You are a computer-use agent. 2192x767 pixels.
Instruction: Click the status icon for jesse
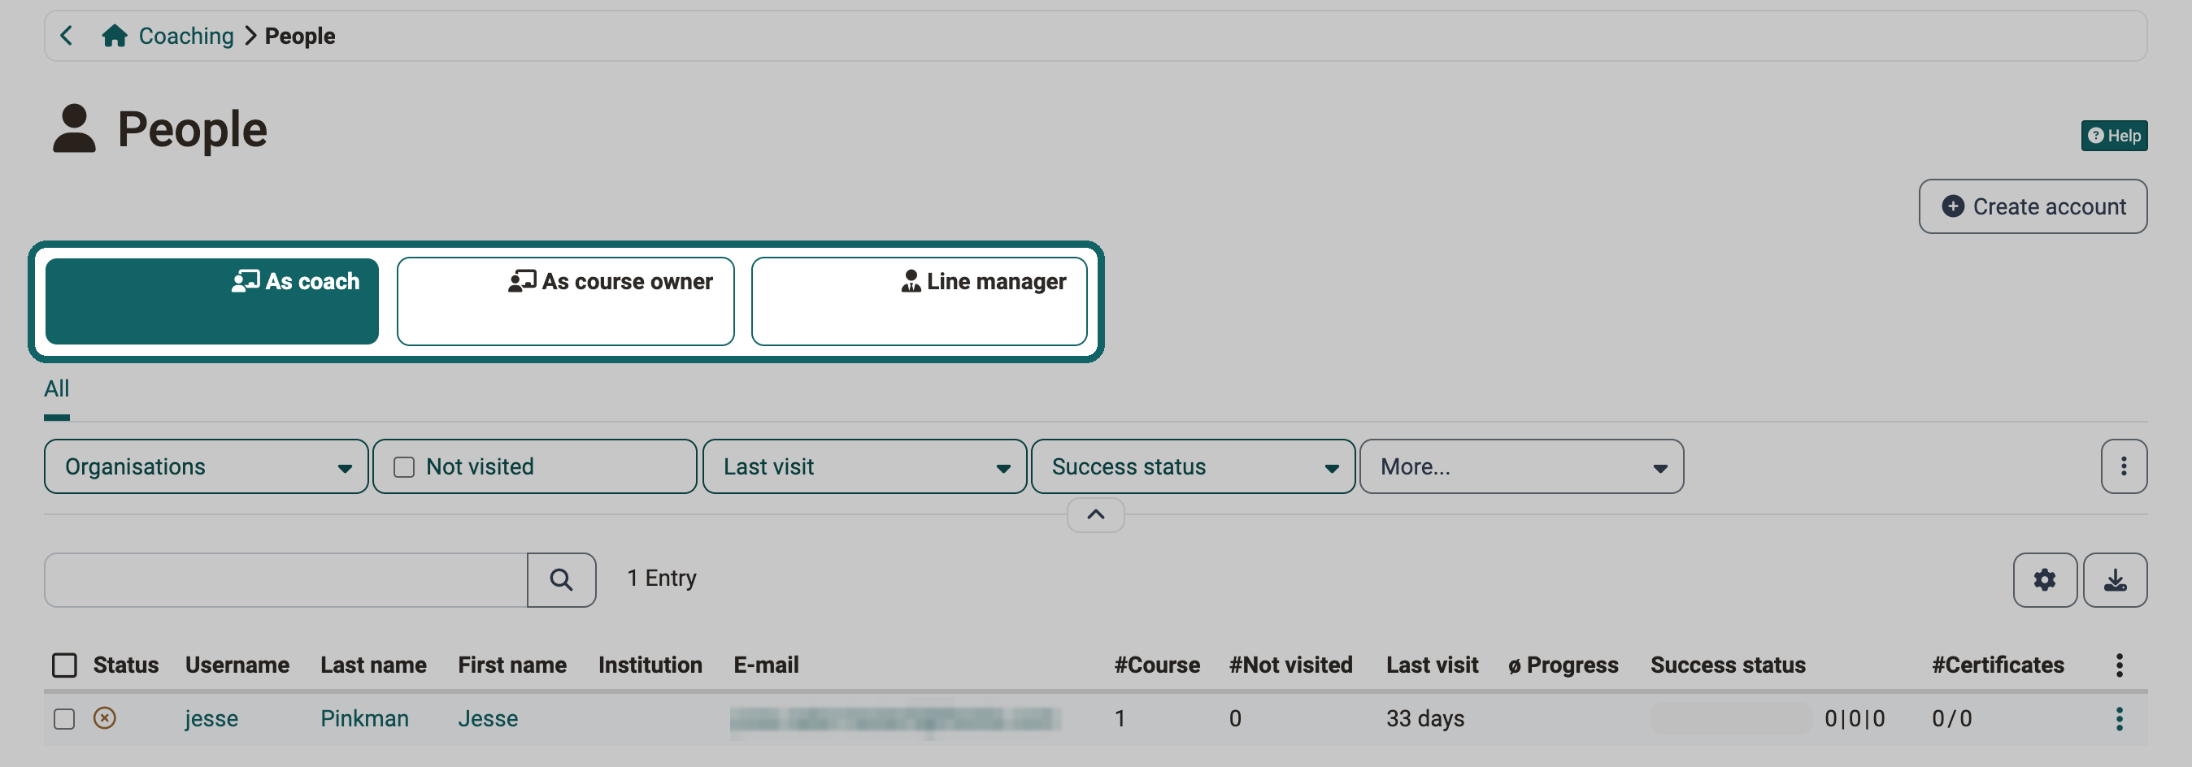pyautogui.click(x=105, y=717)
